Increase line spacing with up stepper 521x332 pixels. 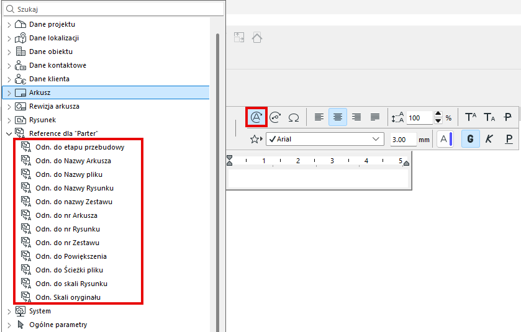438,114
